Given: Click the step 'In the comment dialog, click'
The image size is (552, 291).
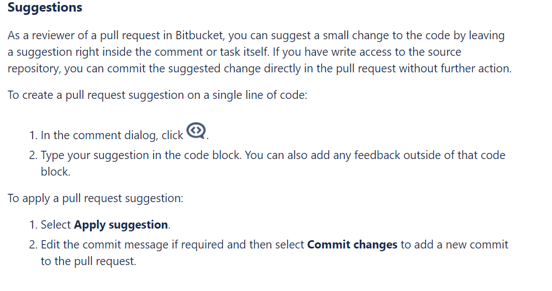Looking at the screenshot, I should [112, 135].
